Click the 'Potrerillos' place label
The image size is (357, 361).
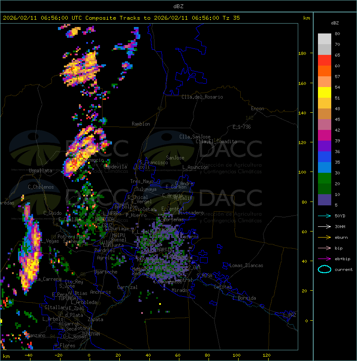pos(72,236)
